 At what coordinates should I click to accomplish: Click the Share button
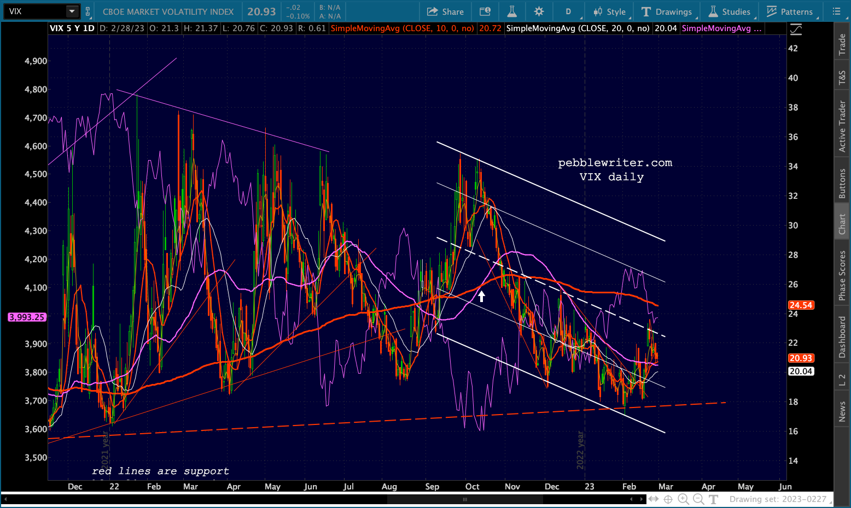[445, 11]
